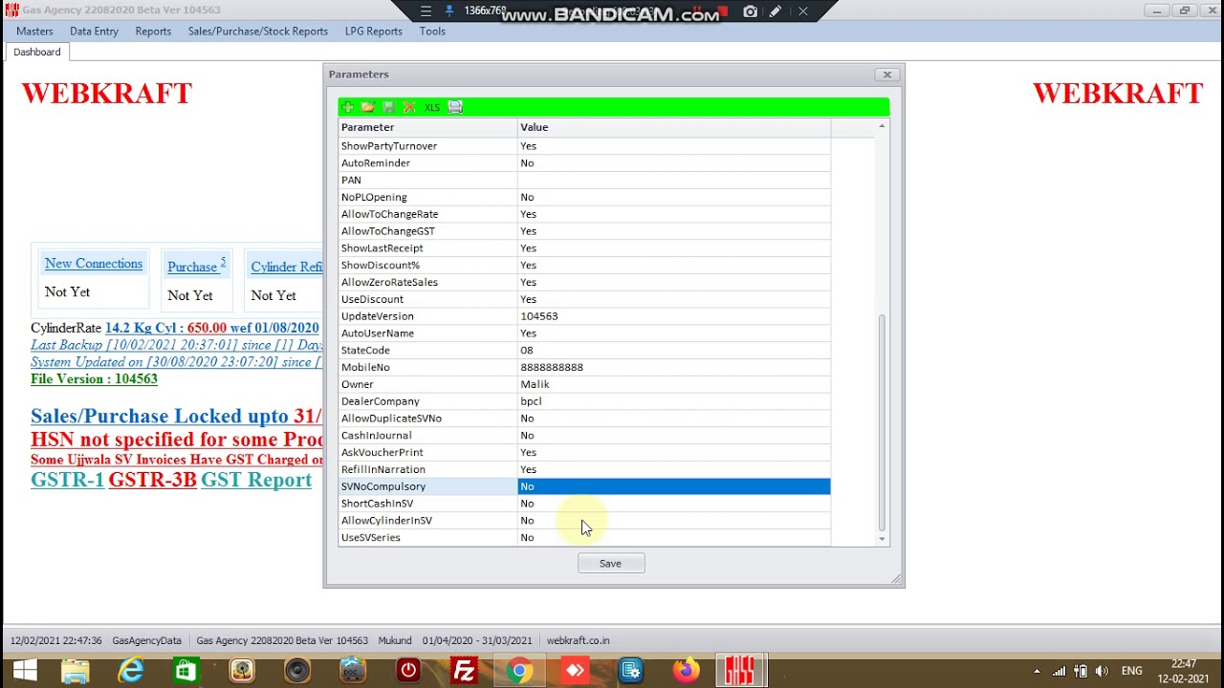Open the Reports menu

tap(153, 32)
